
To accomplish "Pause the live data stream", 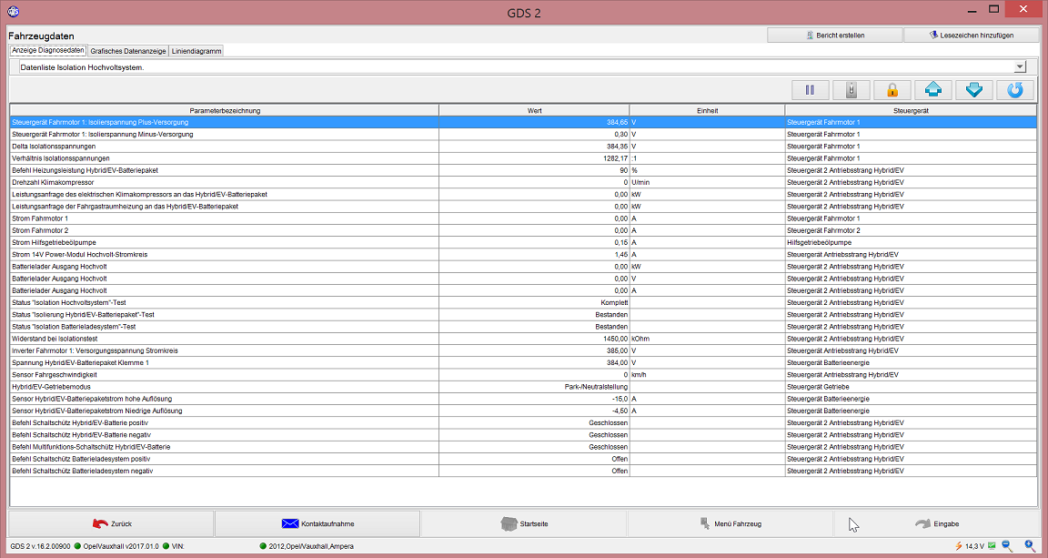I will click(x=810, y=90).
